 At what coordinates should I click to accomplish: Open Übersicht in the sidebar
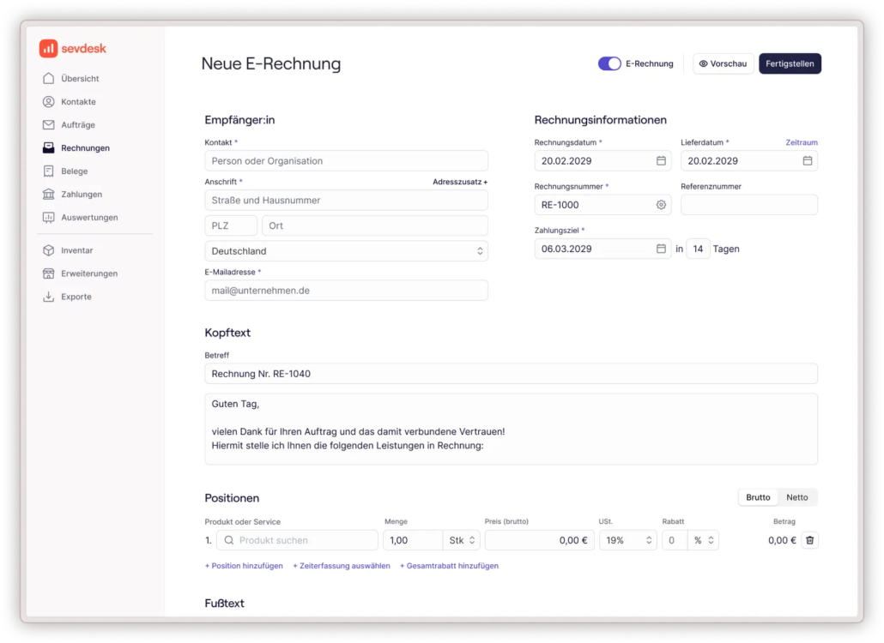80,78
